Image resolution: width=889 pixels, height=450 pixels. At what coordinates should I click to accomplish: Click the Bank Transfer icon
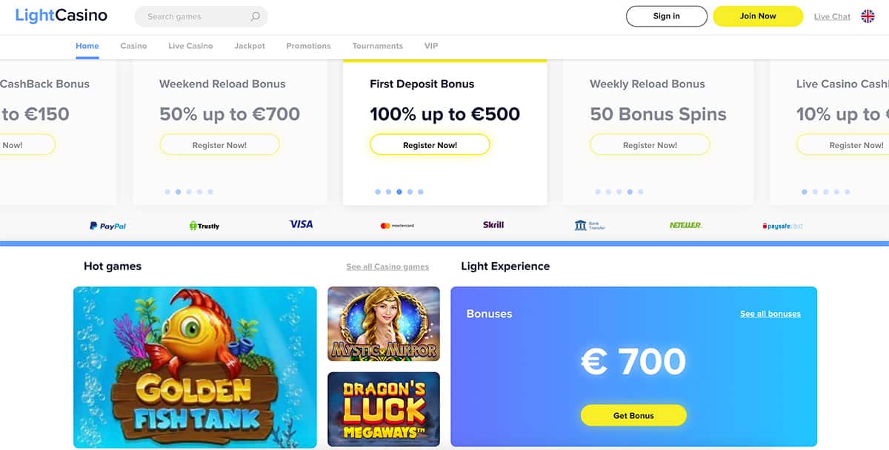(x=590, y=226)
